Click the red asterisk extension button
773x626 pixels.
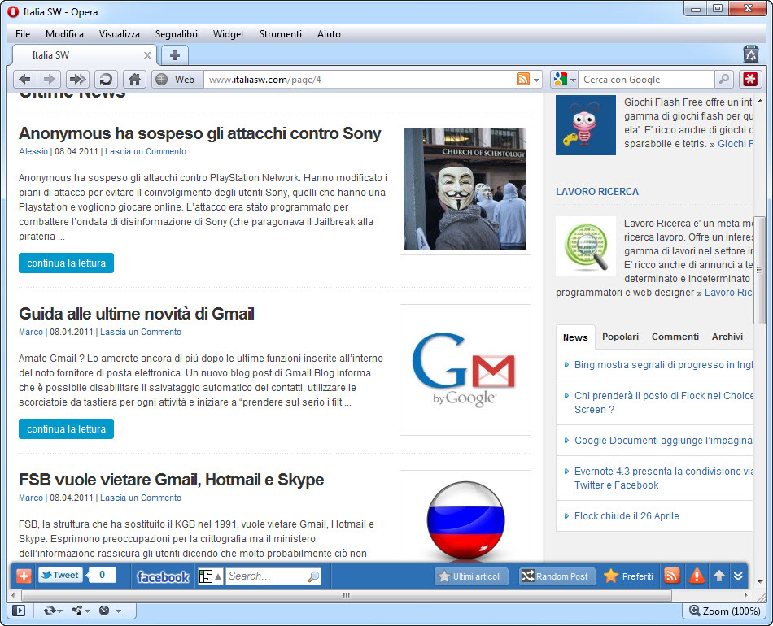tap(750, 79)
